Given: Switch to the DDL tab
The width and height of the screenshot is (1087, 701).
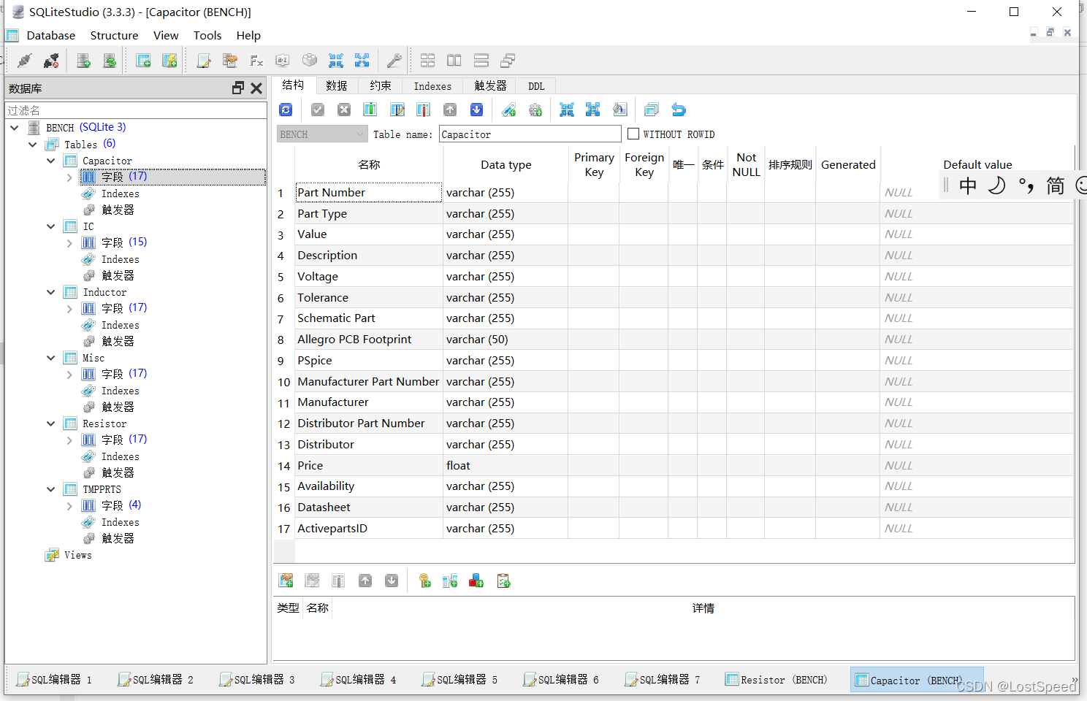Looking at the screenshot, I should click(x=536, y=86).
